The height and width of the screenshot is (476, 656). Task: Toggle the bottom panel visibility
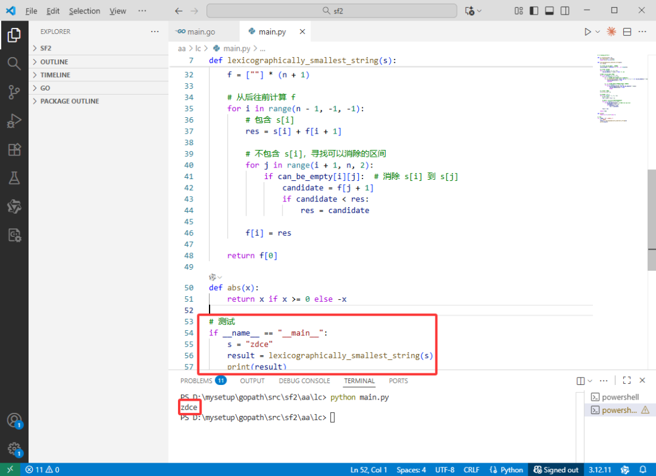click(x=549, y=11)
